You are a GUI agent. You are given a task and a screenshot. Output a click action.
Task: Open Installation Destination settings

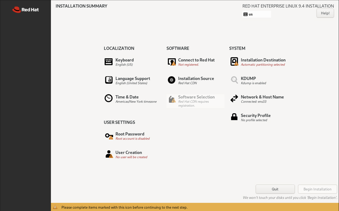point(263,60)
